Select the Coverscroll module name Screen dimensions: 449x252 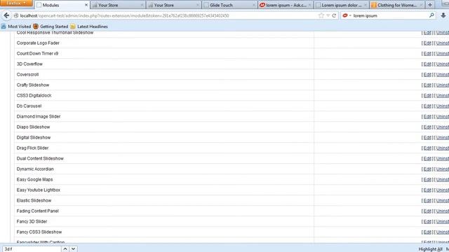(27, 75)
